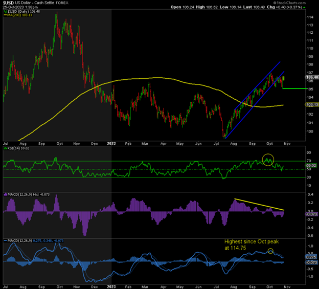Click the 'Open 106.24' value in the header
This screenshot has height=289, width=319.
[183, 7]
